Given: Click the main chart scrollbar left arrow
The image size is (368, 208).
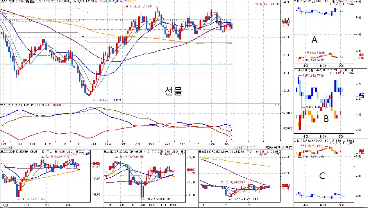Looking at the screenshot, I should click(x=10, y=147).
